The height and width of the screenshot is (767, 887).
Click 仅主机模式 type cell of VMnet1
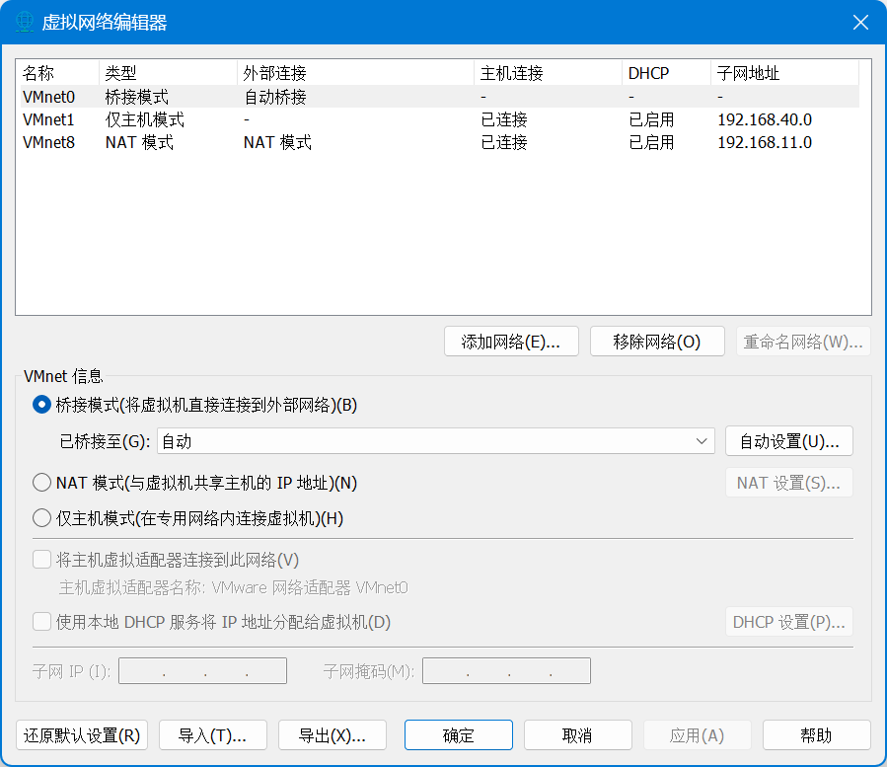point(145,119)
